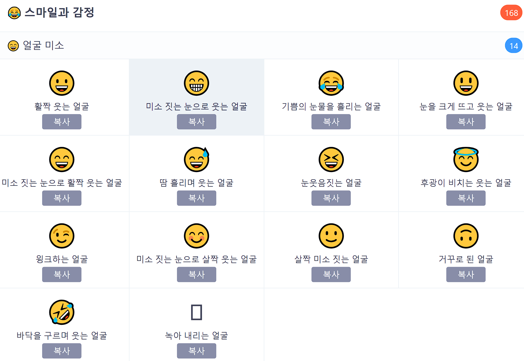Copy the 활짝 웃는 얼굴 emoji with 복사 button

click(x=61, y=122)
